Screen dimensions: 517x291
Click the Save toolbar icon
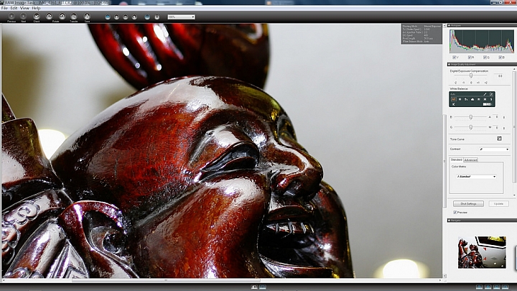pos(87,17)
